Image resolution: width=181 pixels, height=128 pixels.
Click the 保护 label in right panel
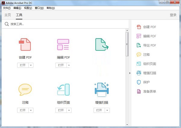146,82
